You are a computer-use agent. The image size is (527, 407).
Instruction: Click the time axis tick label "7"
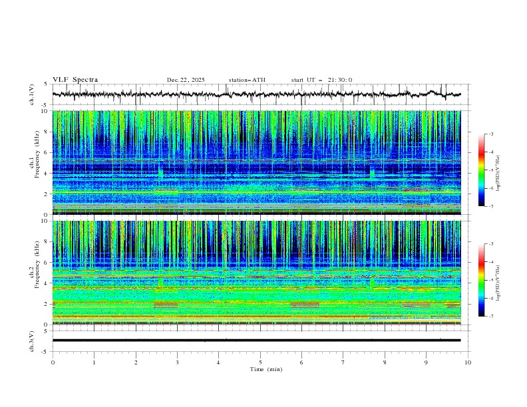(343, 362)
